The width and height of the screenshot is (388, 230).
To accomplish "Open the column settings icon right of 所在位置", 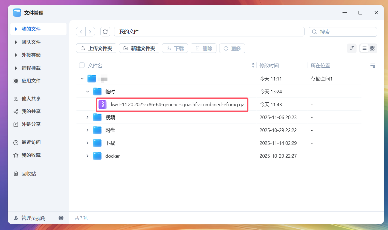I will tap(373, 65).
